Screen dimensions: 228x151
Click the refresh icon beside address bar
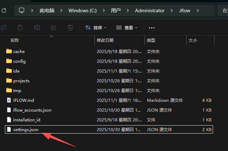pos(3,10)
